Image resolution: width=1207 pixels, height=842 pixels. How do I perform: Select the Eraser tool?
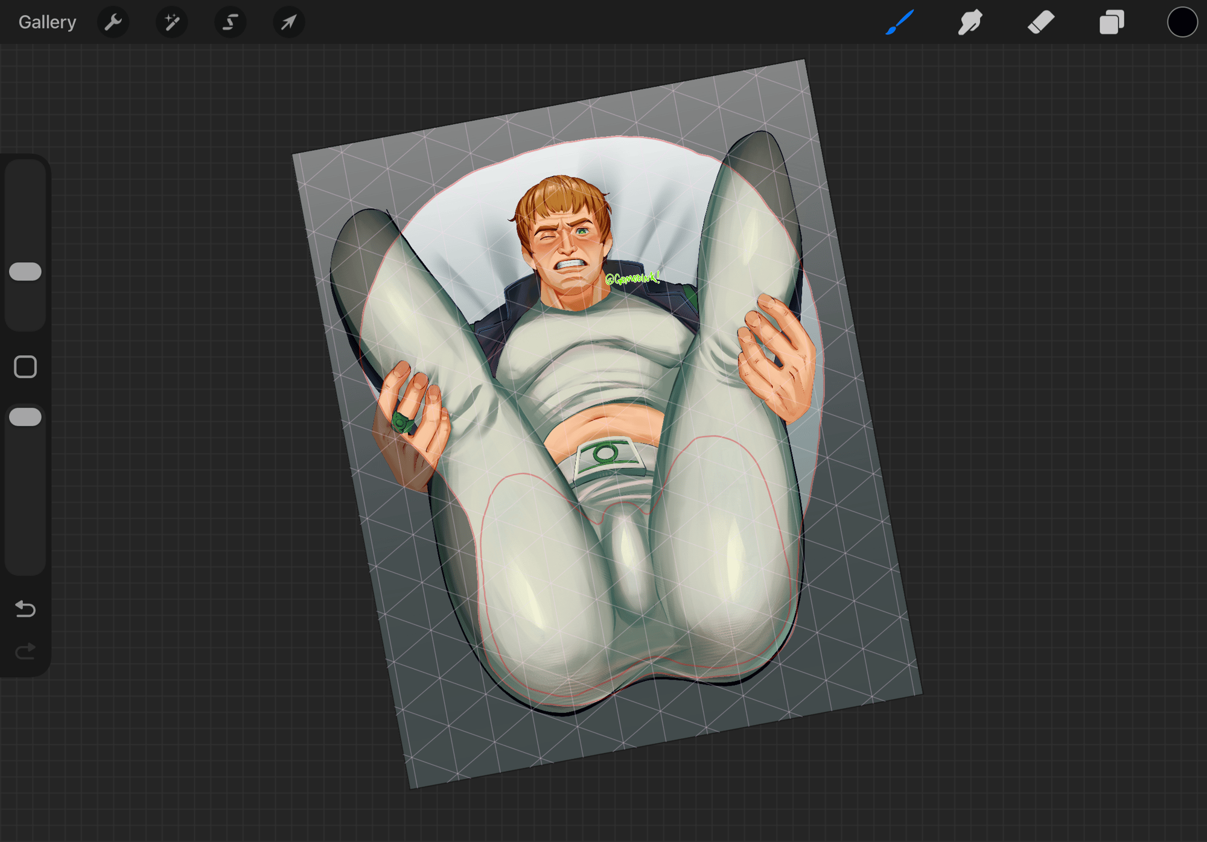pos(1040,22)
